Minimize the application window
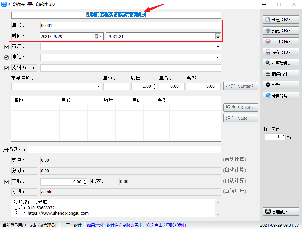Viewport: 302px width, 230px height. coord(264,4)
